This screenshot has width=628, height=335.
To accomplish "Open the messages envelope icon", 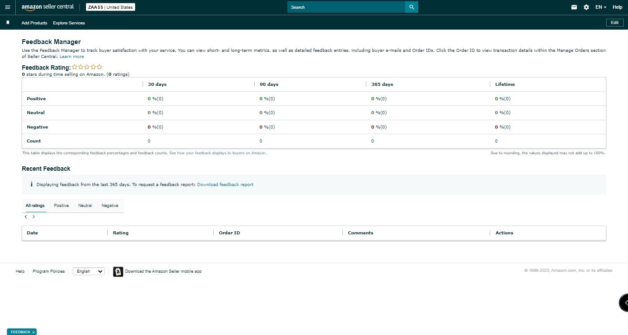I will click(574, 7).
